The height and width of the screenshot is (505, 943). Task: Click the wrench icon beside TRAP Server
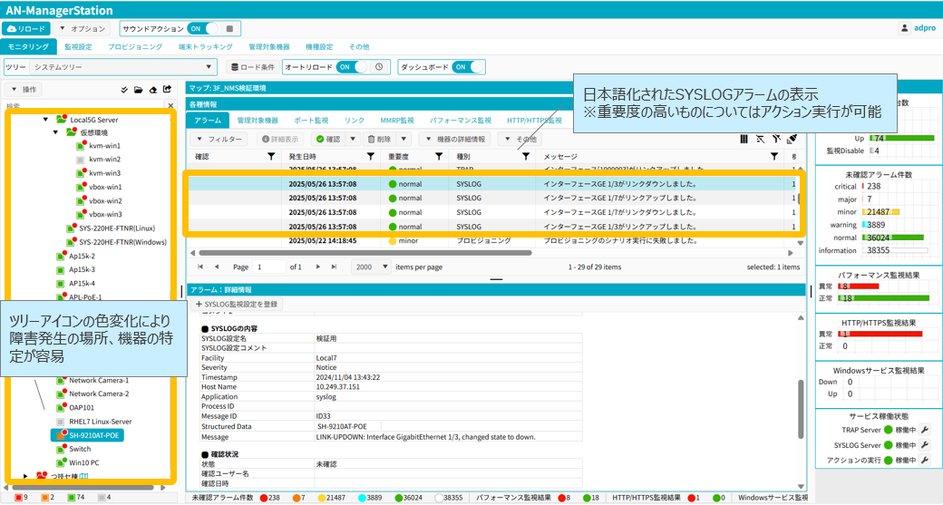click(925, 431)
